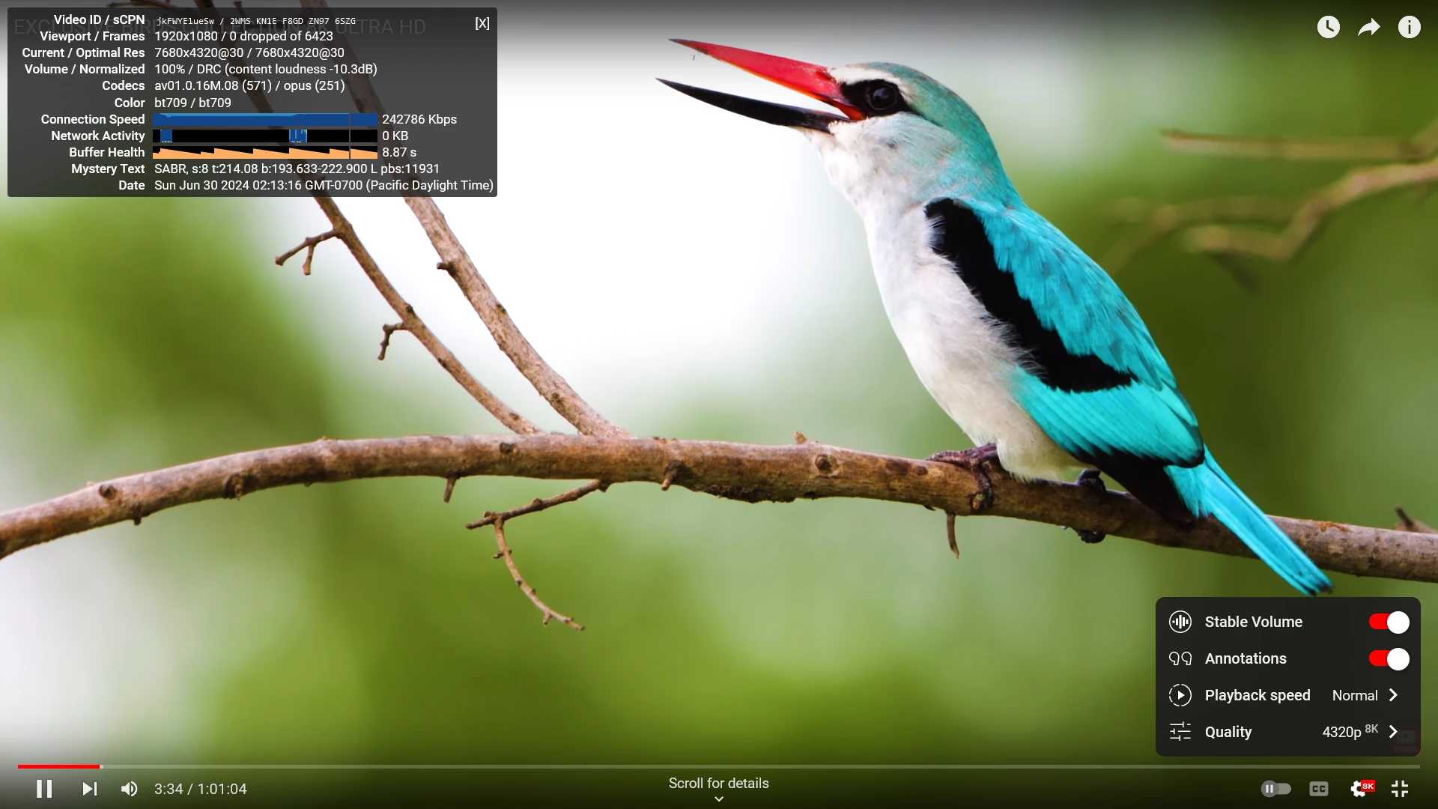Click the Mystery Text SABR value

[x=297, y=169]
